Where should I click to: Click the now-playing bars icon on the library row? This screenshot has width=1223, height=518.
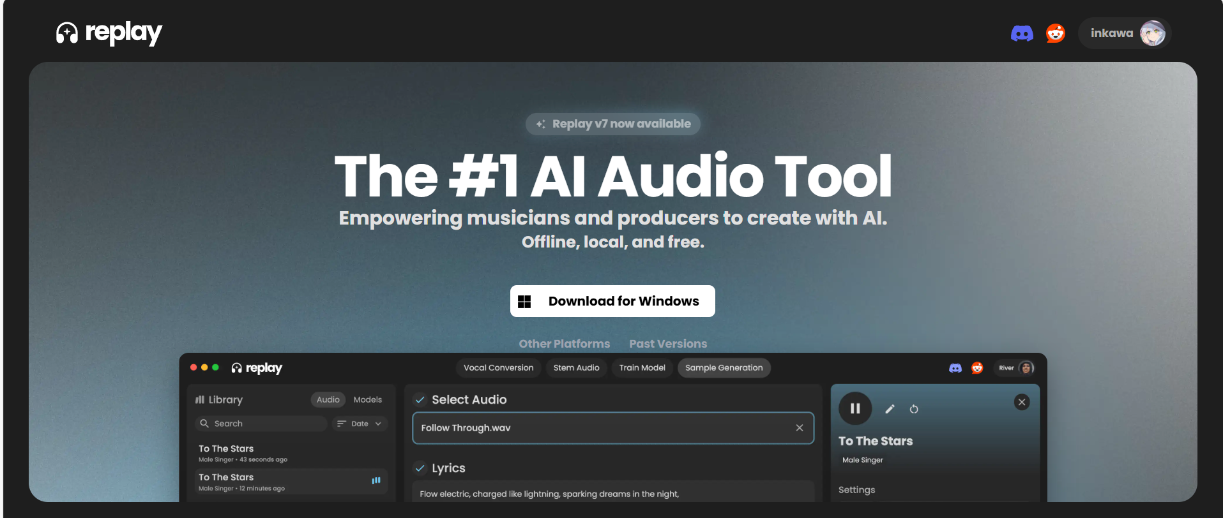[x=376, y=480]
